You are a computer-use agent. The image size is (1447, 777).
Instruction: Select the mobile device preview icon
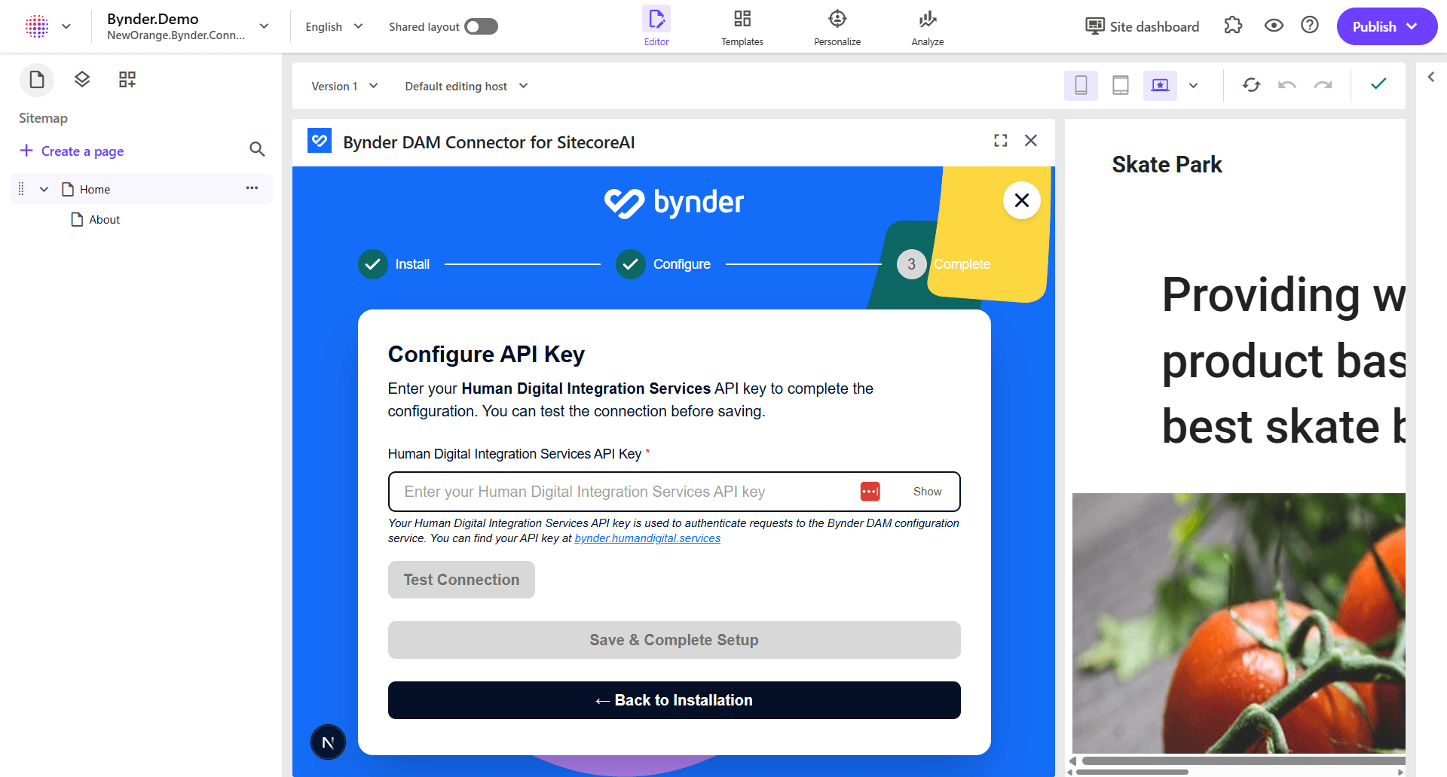1081,85
